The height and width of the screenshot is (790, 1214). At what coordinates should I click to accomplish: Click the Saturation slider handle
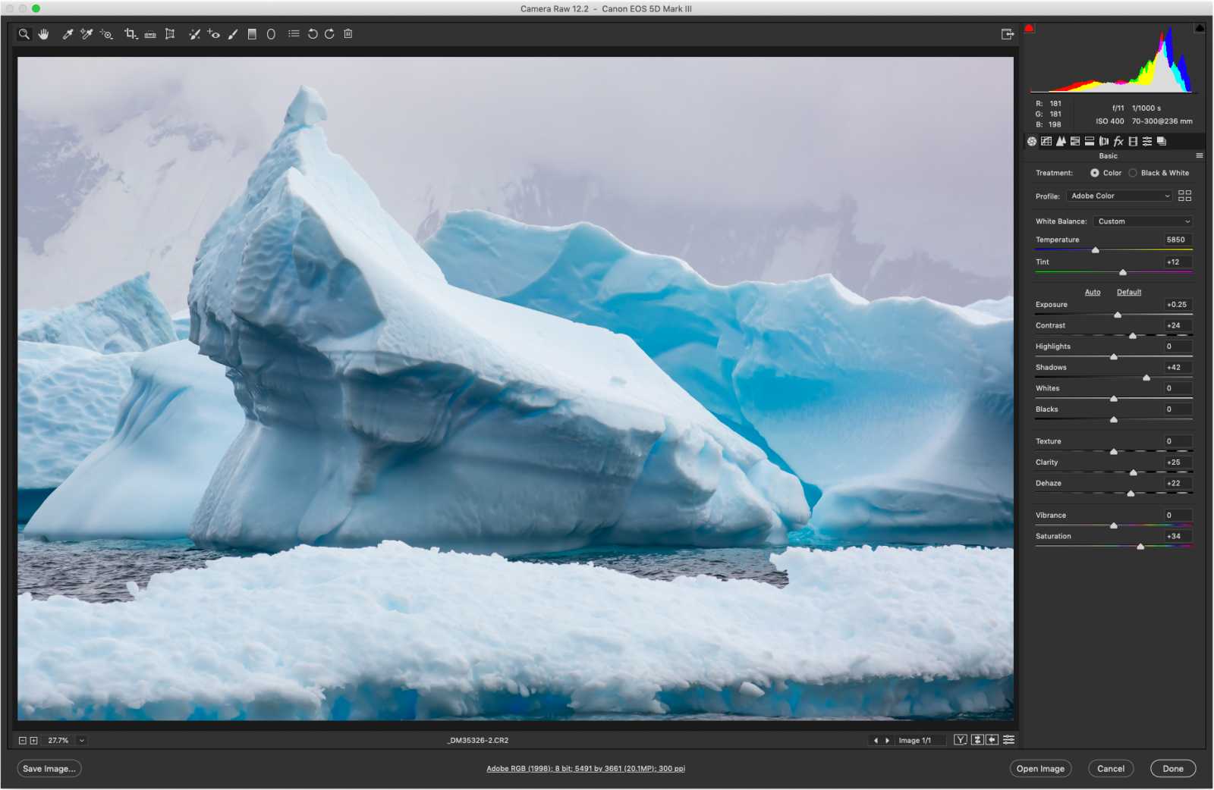click(1140, 547)
